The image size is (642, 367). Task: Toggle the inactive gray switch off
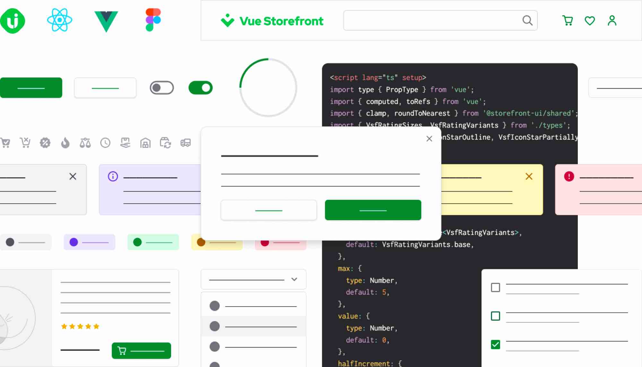(162, 88)
